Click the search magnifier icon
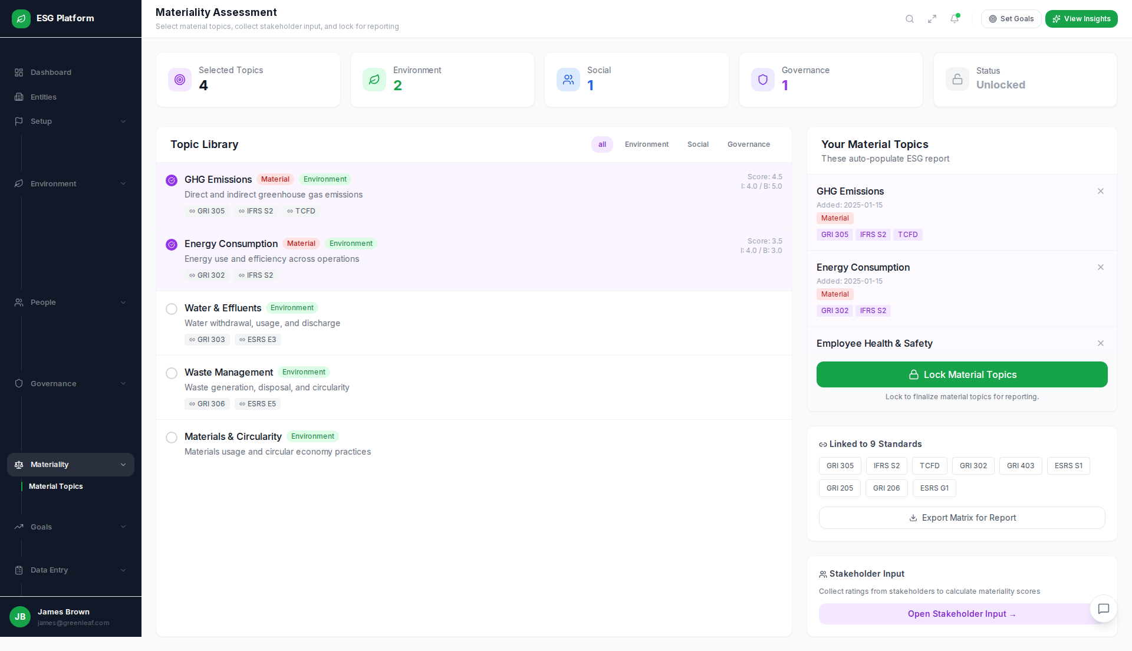 point(910,19)
